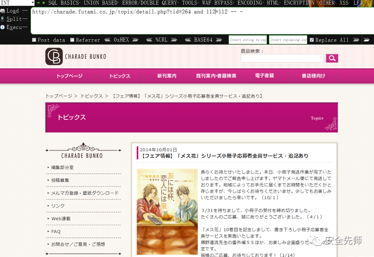Uncheck the Replace All checkbox

pyautogui.click(x=312, y=40)
